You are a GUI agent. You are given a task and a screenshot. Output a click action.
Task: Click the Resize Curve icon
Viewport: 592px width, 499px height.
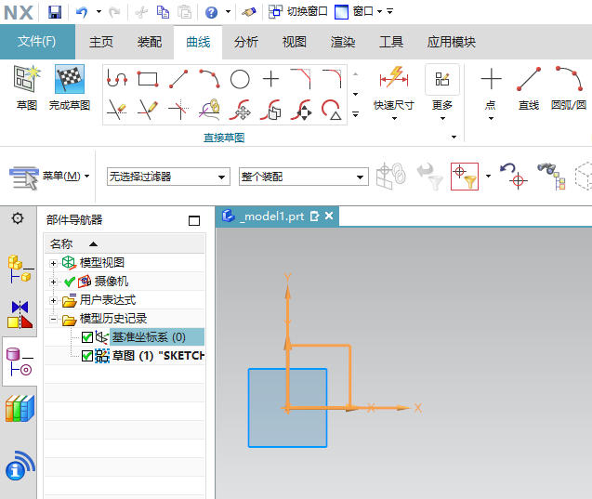(301, 110)
